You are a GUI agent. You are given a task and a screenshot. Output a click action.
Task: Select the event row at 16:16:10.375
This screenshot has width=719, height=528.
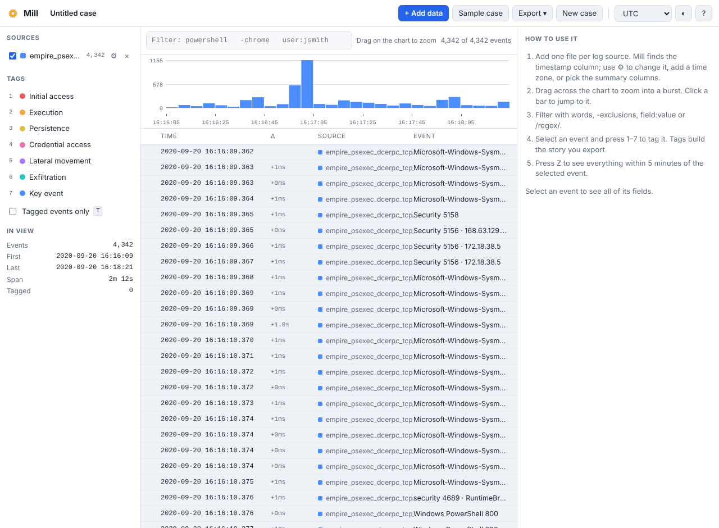[329, 482]
